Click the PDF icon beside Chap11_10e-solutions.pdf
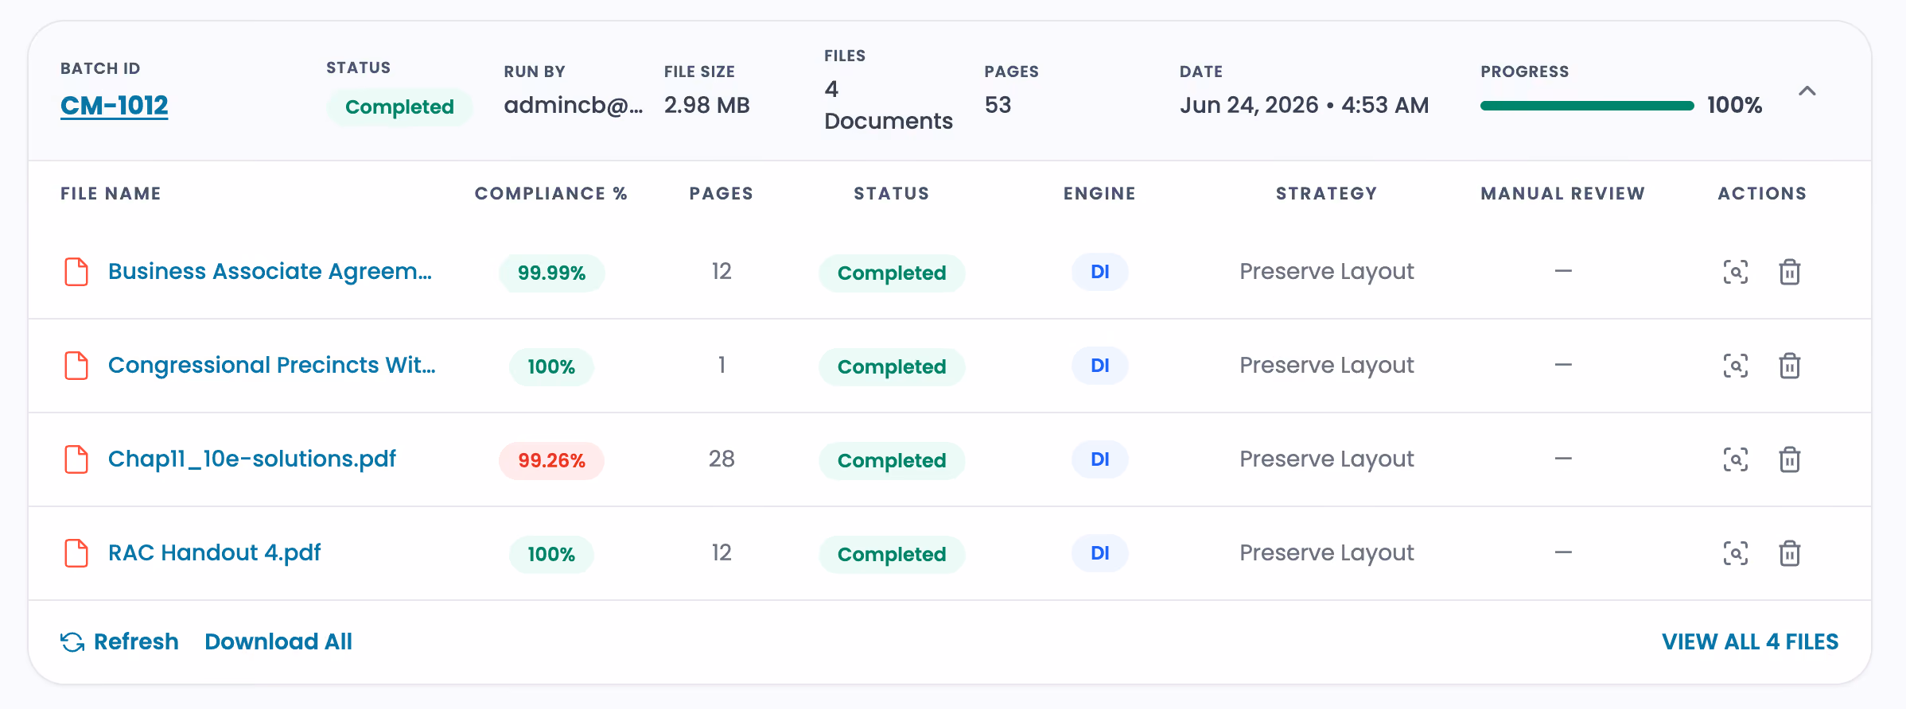 [x=76, y=459]
